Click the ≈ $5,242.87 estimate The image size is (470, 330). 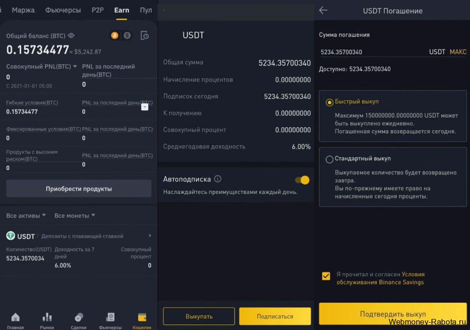(85, 52)
